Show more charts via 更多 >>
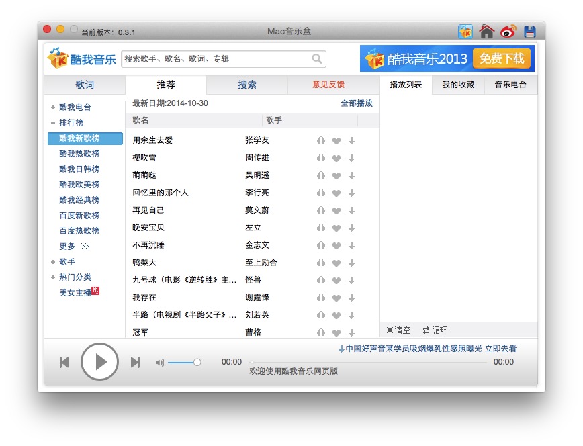 [74, 247]
